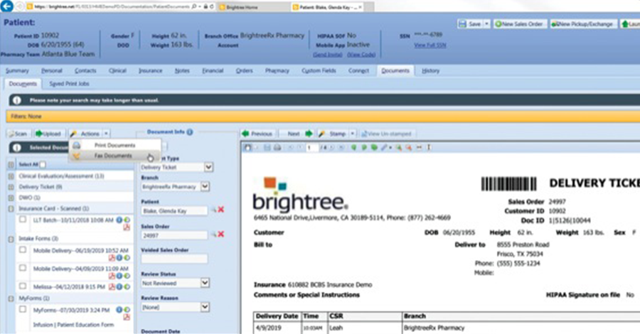Screen dimensions: 640x334
Task: Click the pen annotate tool in PDF toolbar
Action: click(384, 148)
